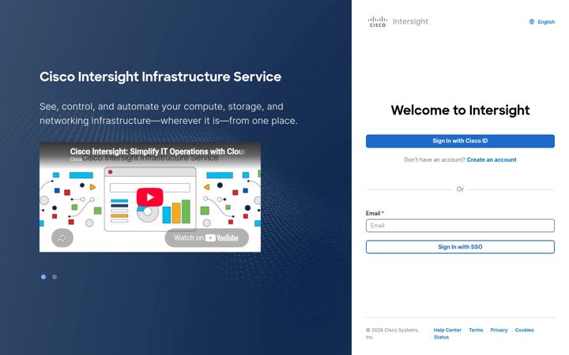Click the video share arrow icon
This screenshot has height=355, width=569.
coord(62,238)
